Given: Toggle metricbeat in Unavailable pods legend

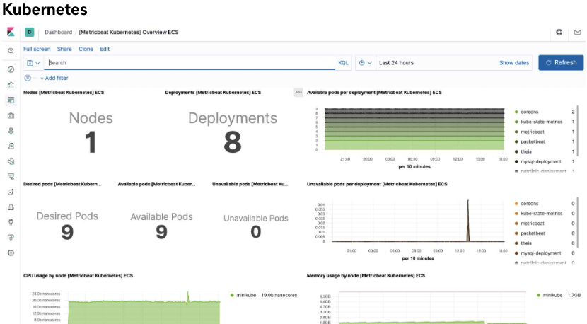Looking at the screenshot, I should tap(533, 224).
